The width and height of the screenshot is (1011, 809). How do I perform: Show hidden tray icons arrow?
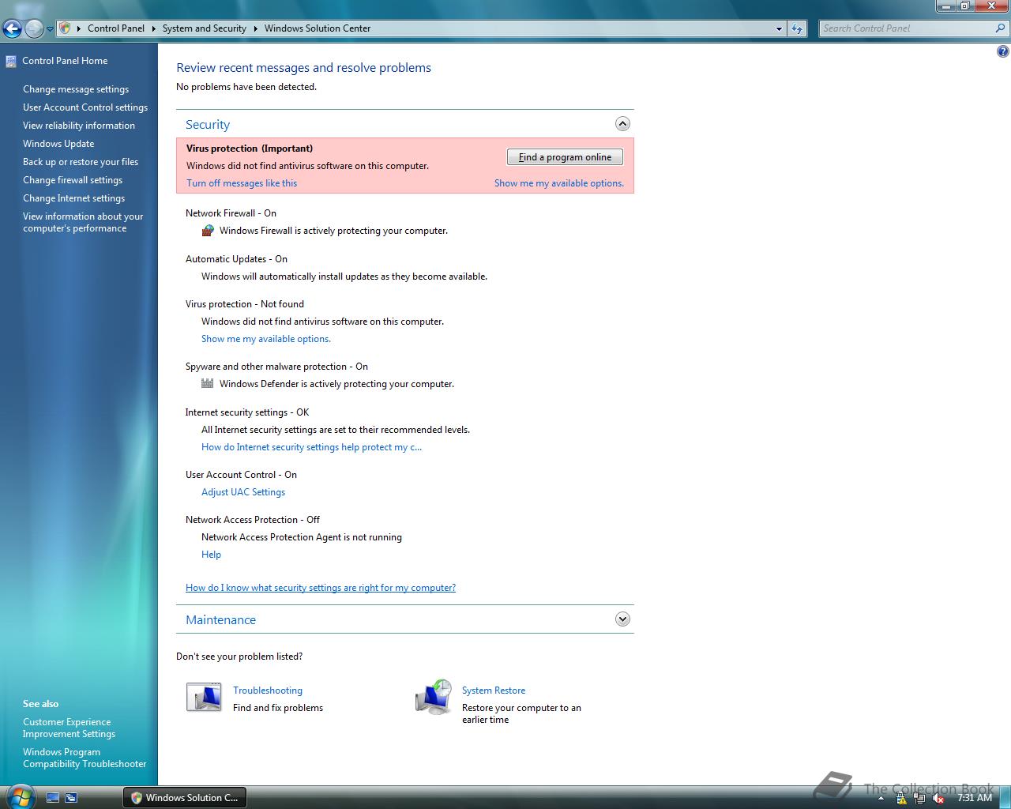[x=881, y=799]
